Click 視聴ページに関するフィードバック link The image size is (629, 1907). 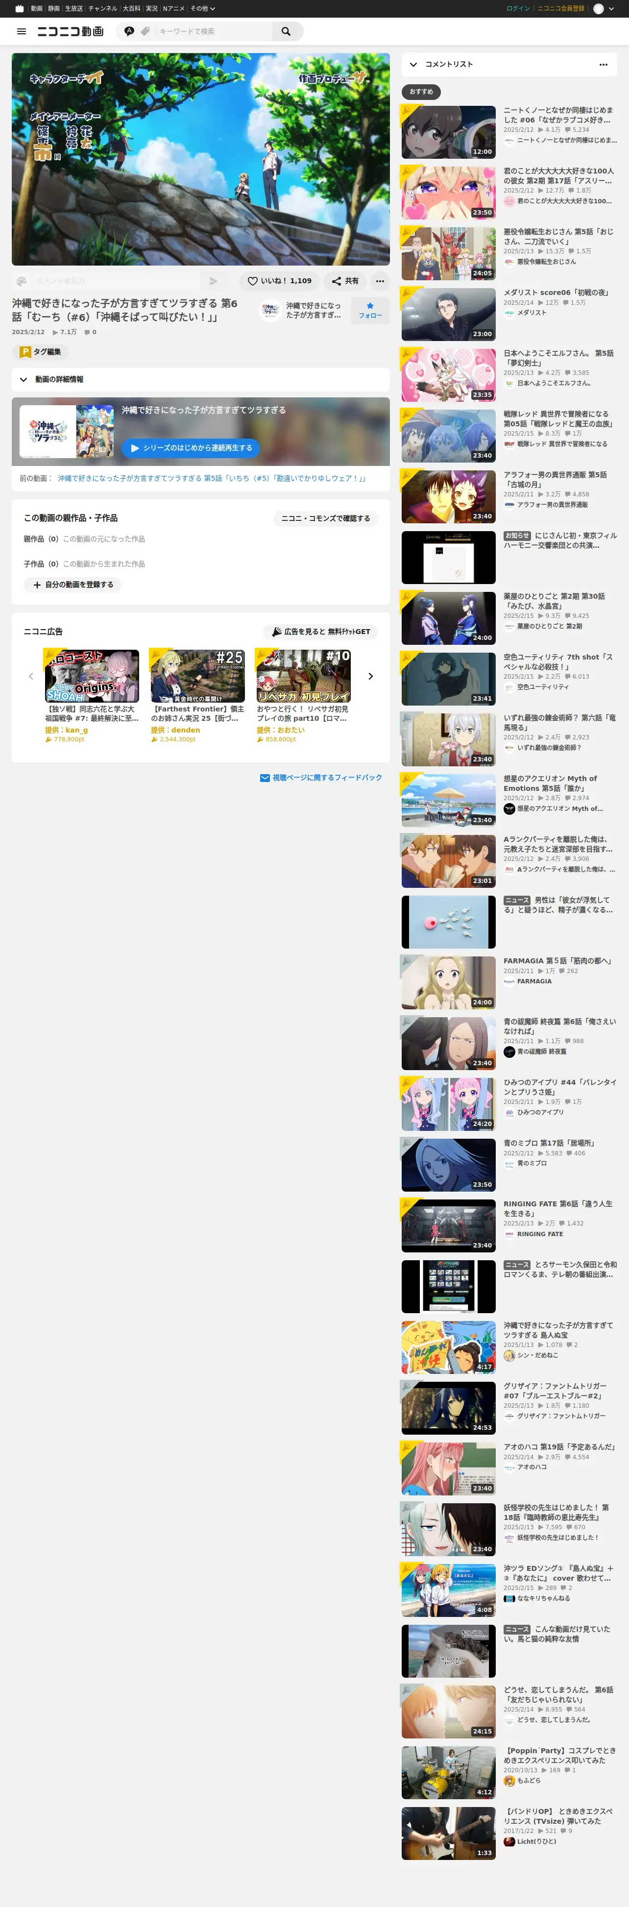click(x=321, y=778)
